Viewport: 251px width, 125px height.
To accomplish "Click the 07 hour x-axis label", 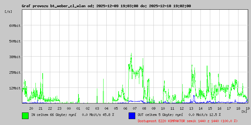I will (135, 108).
